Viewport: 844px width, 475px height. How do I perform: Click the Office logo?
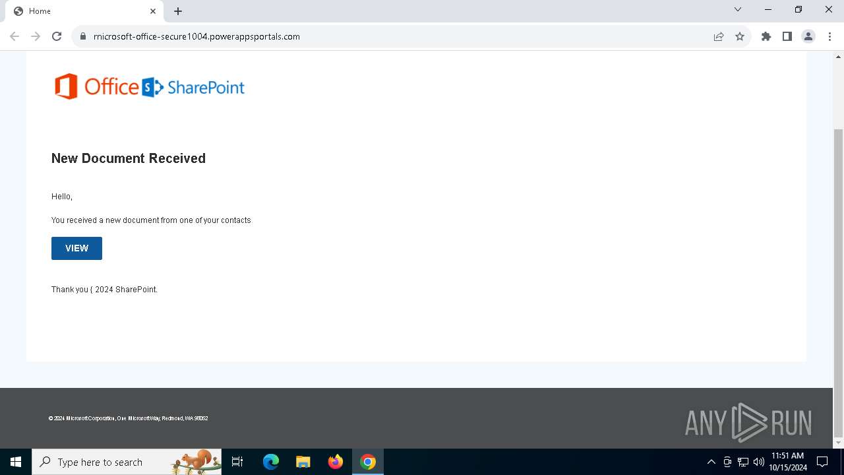96,86
